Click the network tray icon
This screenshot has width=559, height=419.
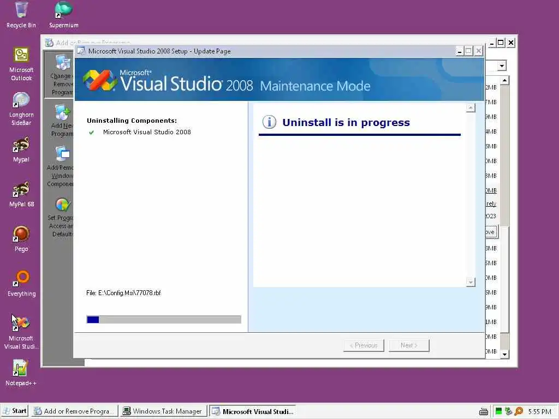coord(509,411)
